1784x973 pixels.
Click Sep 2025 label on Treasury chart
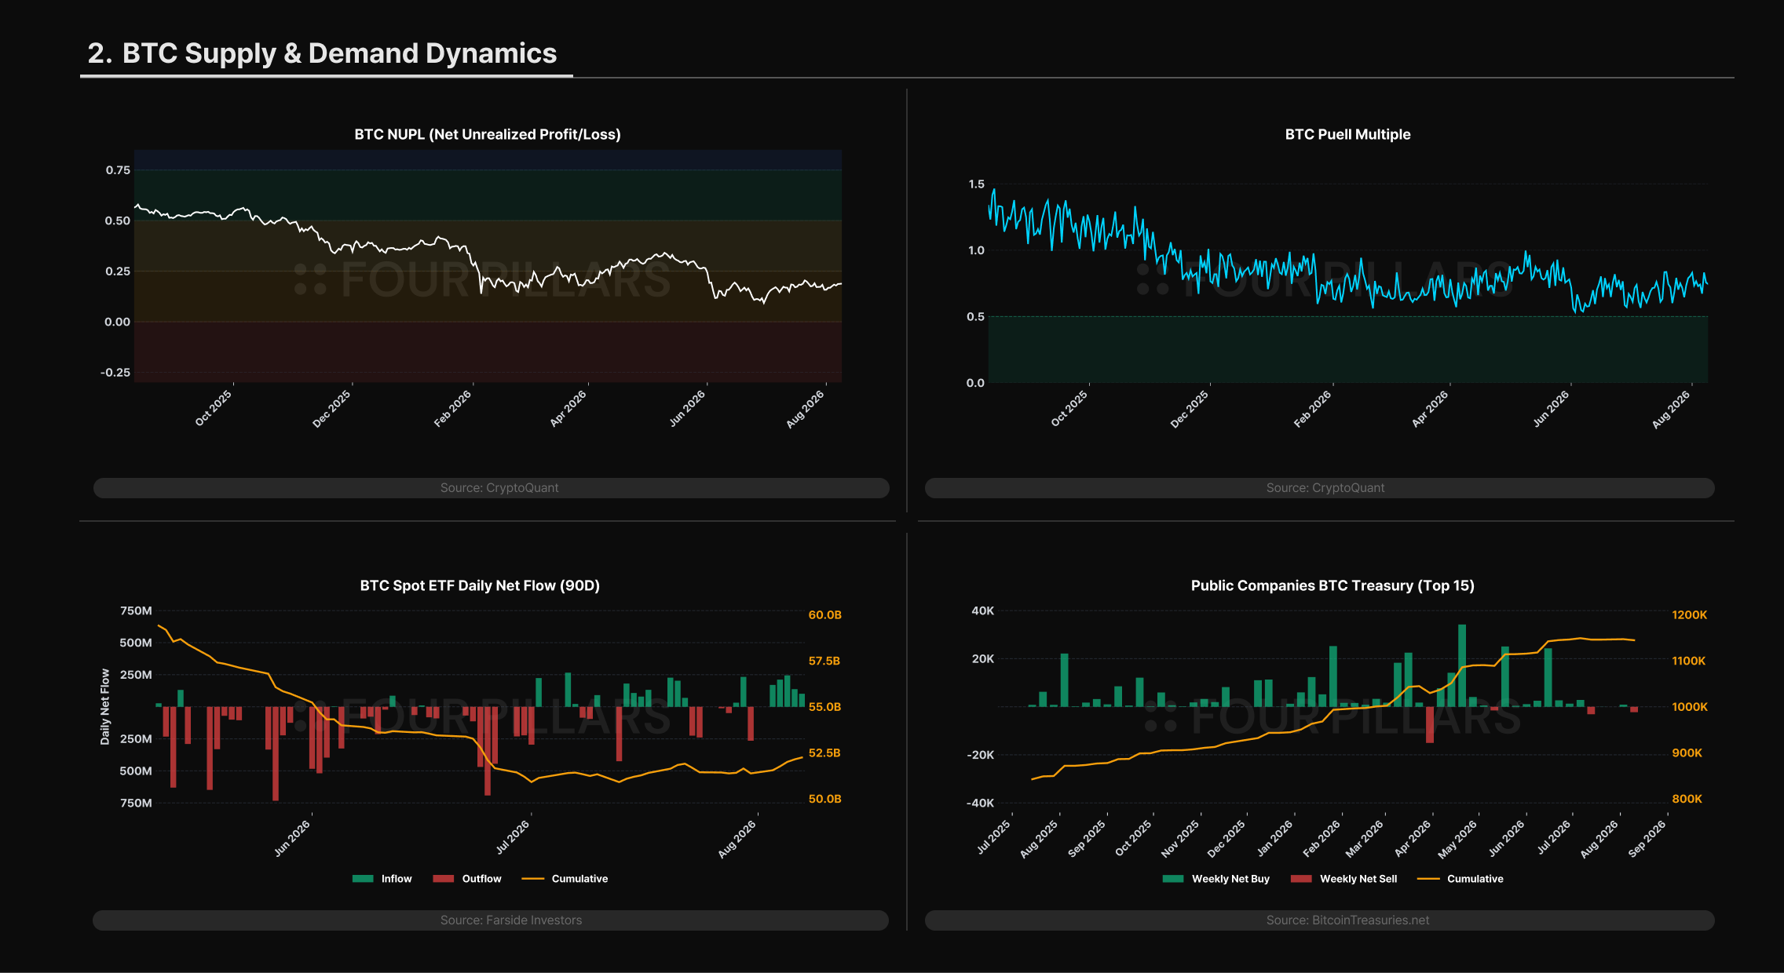1087,838
